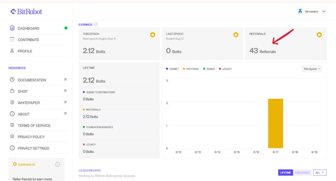This screenshot has width=336, height=181.
Task: Open the About link
Action: click(x=24, y=114)
